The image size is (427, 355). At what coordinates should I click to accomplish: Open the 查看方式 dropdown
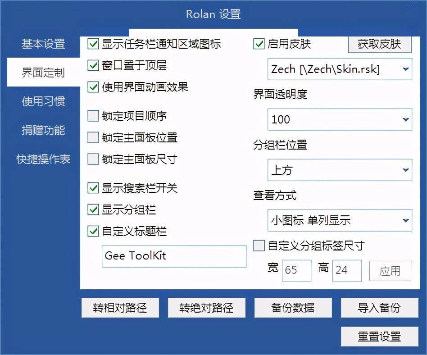340,221
